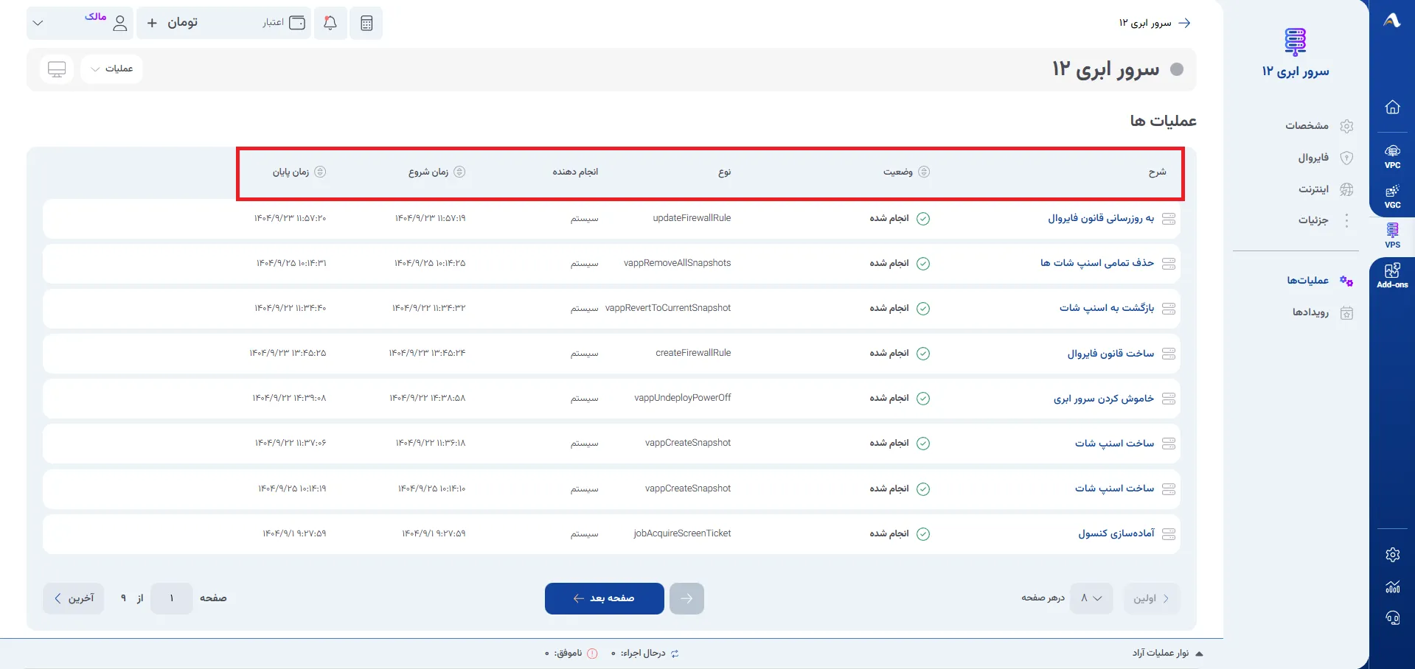Sort by وضعیت column icon
Screen dimensions: 1415x669
[924, 172]
